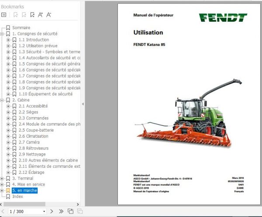Click the go to next view icon
262x217 pixels.
click(x=80, y=211)
